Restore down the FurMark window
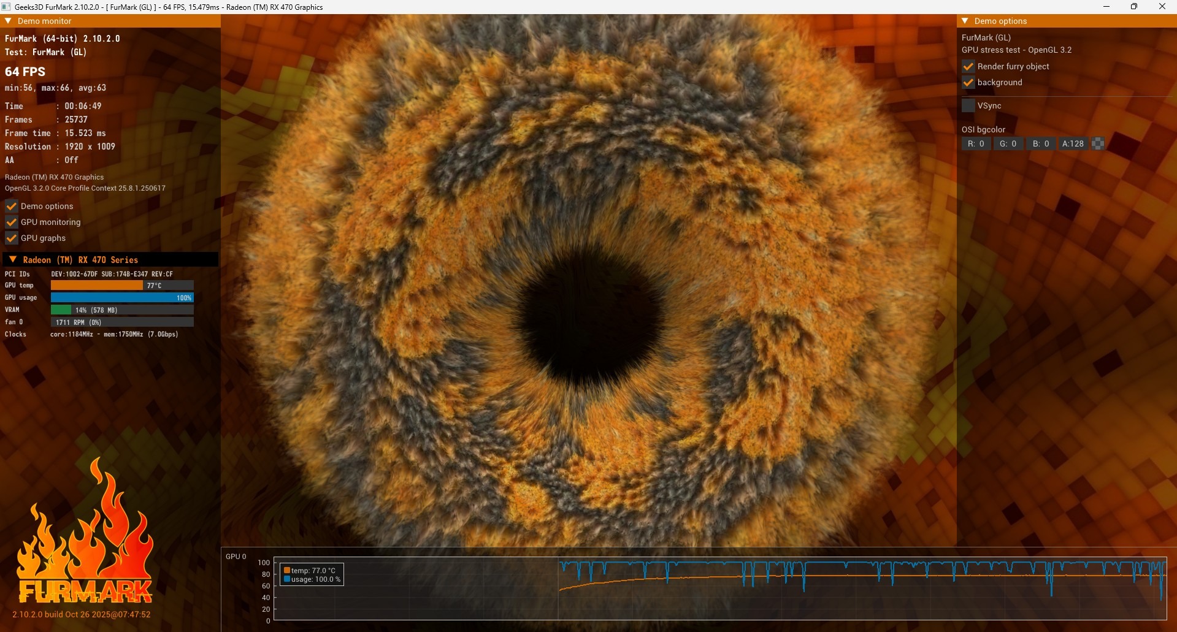1177x632 pixels. pyautogui.click(x=1134, y=7)
